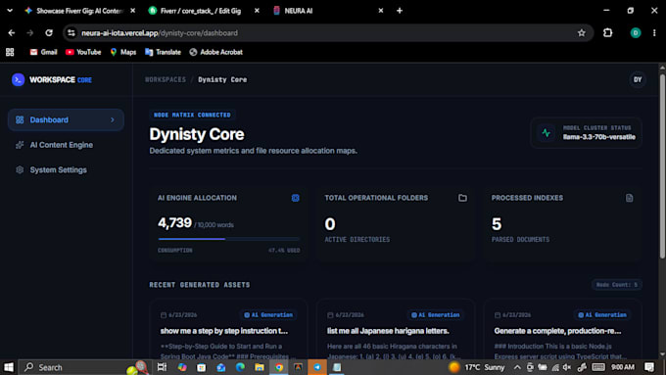Viewport: 666px width, 375px height.
Task: Show hidden system tray icons
Action: click(517, 367)
